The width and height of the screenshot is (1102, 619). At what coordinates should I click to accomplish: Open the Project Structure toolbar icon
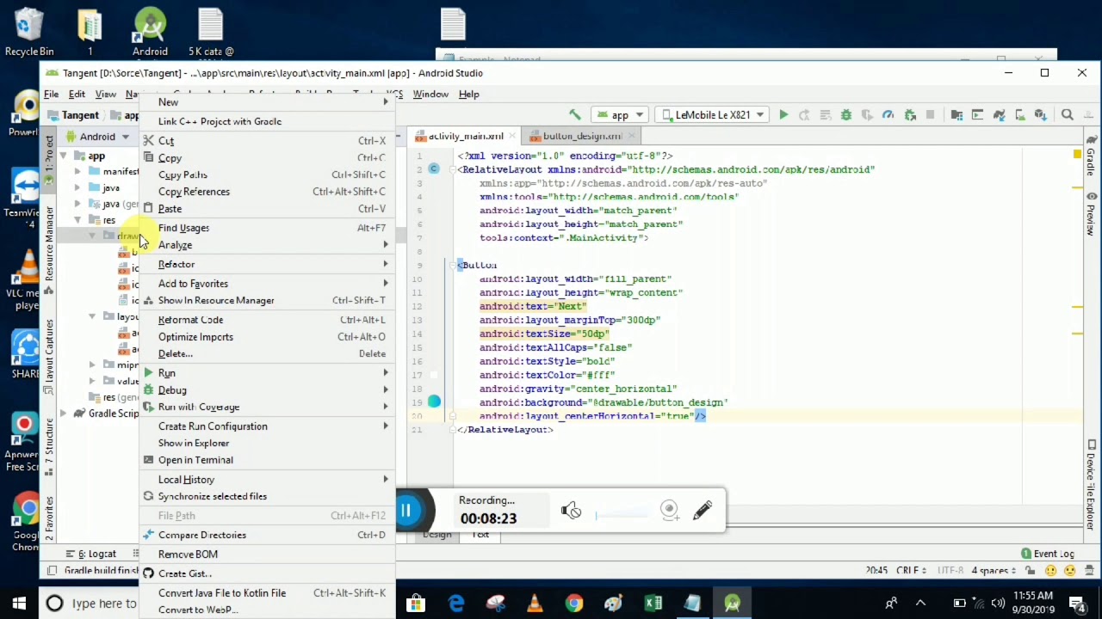click(x=957, y=114)
